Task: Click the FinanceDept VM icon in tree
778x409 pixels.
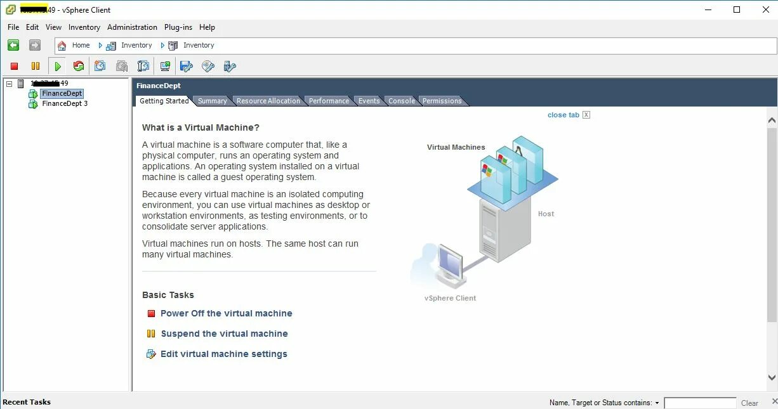Action: [33, 94]
